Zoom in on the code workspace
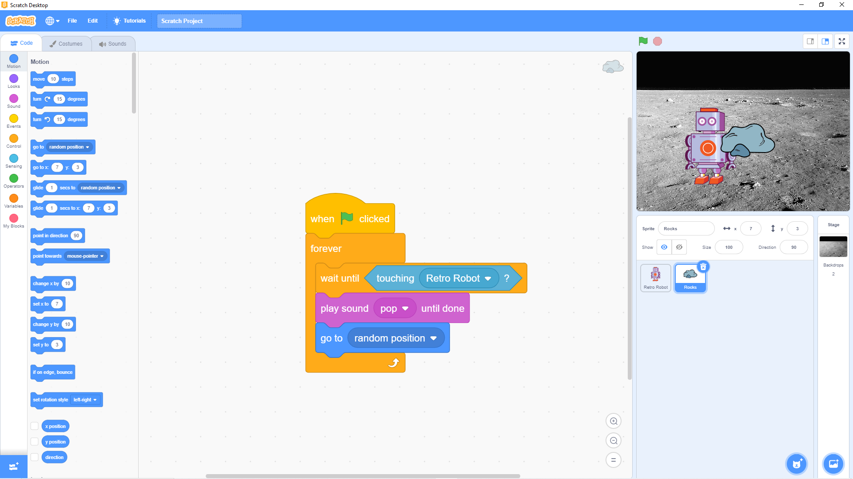Screen dimensions: 853x479 [614, 421]
